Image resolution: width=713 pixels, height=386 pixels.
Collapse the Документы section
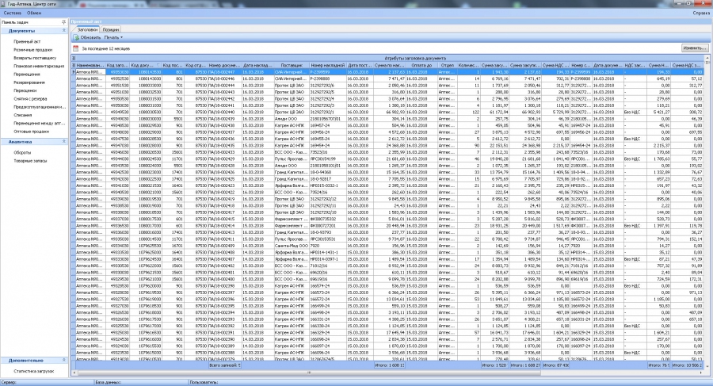pyautogui.click(x=63, y=30)
